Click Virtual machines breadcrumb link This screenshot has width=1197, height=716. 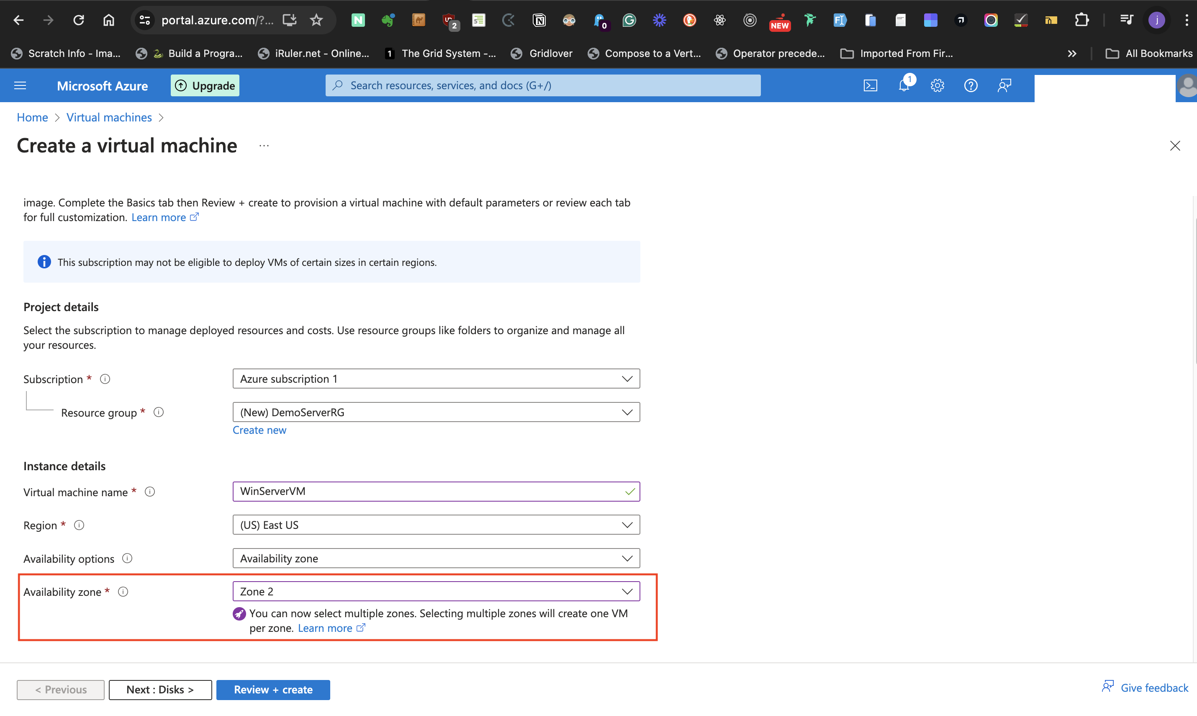pos(109,117)
